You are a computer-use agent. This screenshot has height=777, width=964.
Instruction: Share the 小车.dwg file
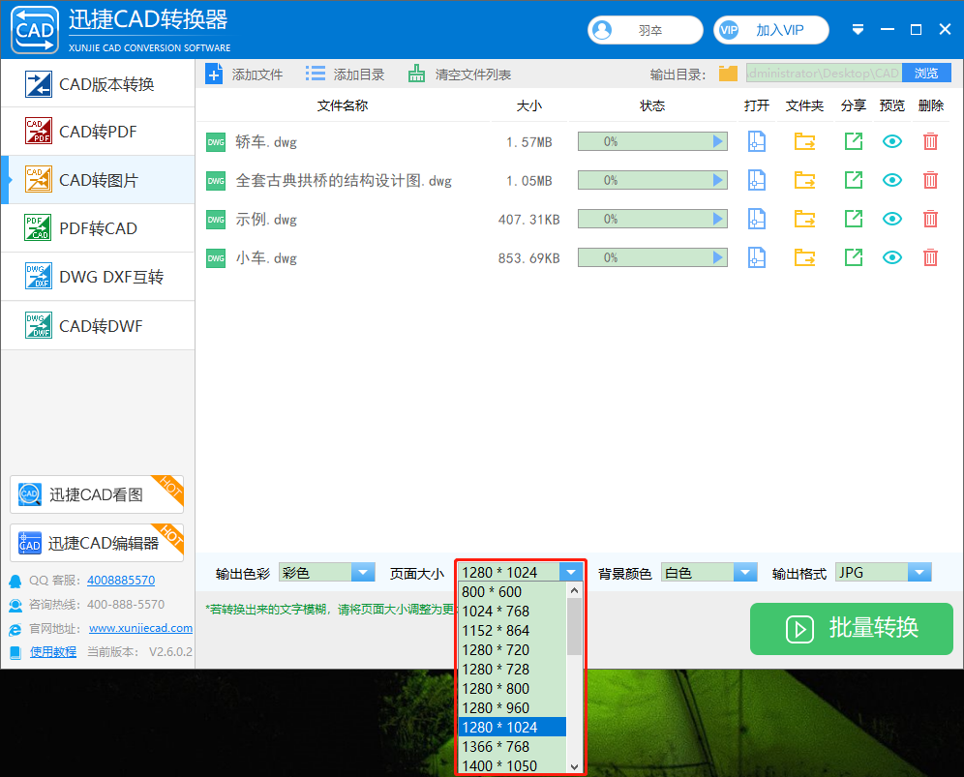point(854,258)
